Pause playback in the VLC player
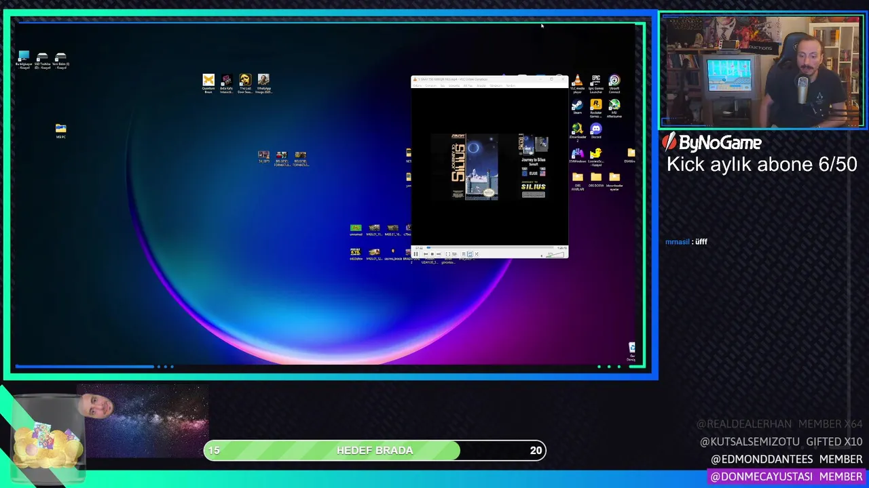Image resolution: width=869 pixels, height=488 pixels. click(x=415, y=254)
